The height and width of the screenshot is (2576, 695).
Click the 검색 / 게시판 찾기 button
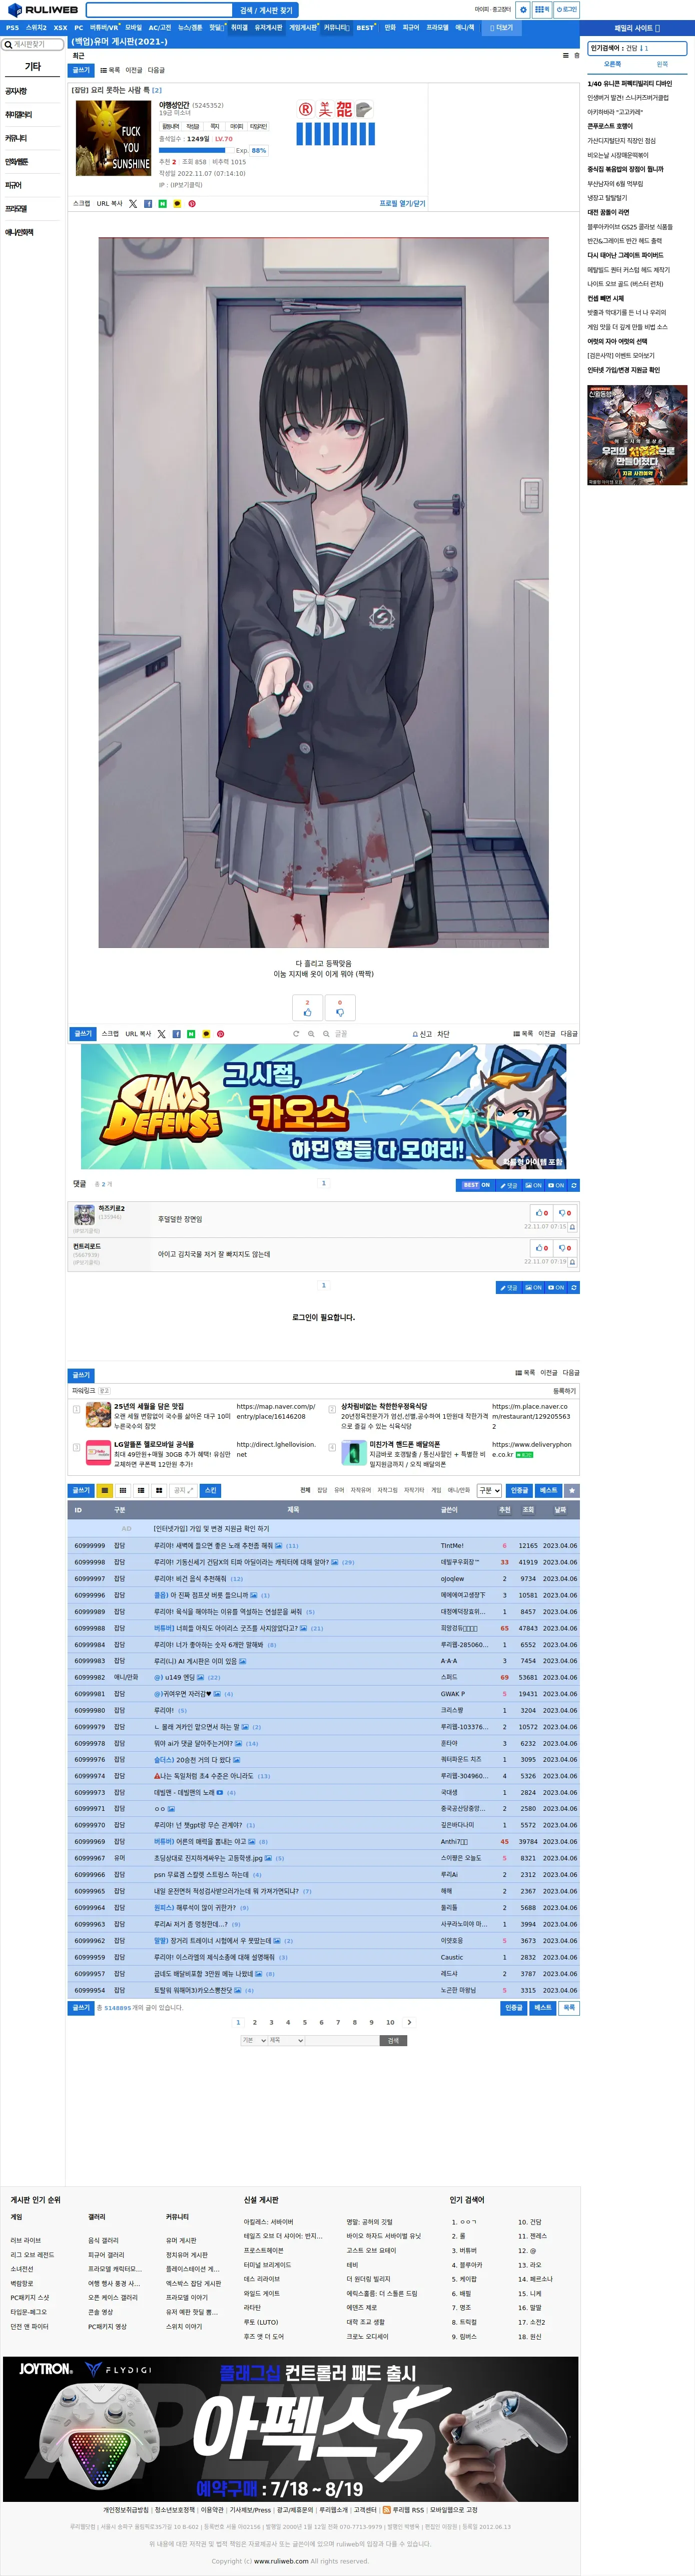(267, 10)
